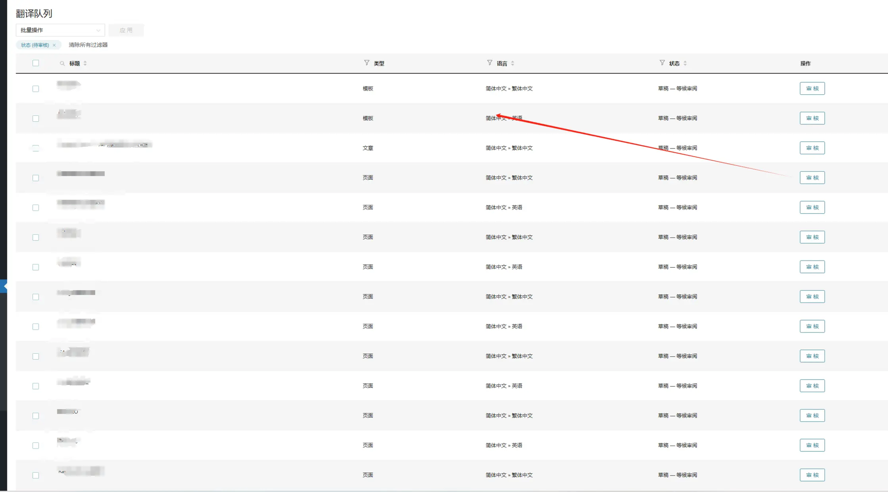The image size is (888, 492).
Task: Toggle the select-all checkbox in table header
Action: tap(36, 63)
